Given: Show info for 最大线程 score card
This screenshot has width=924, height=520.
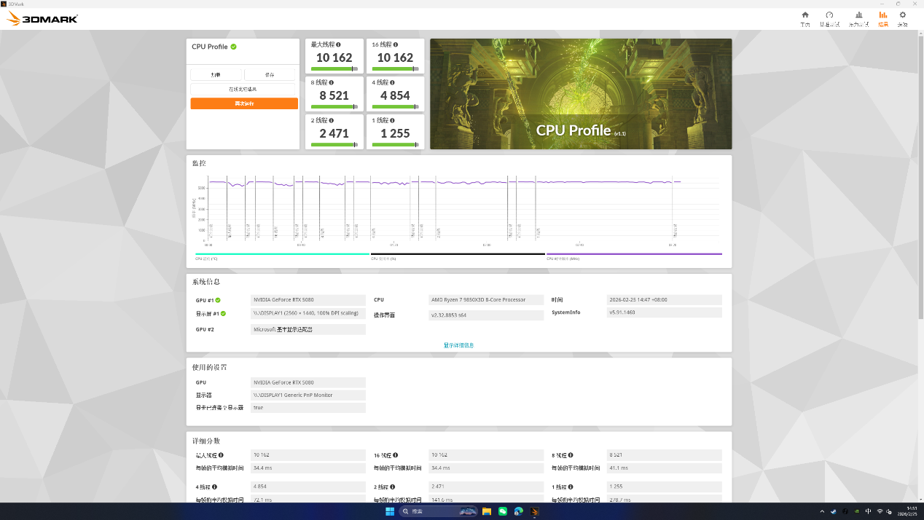Looking at the screenshot, I should click(339, 44).
